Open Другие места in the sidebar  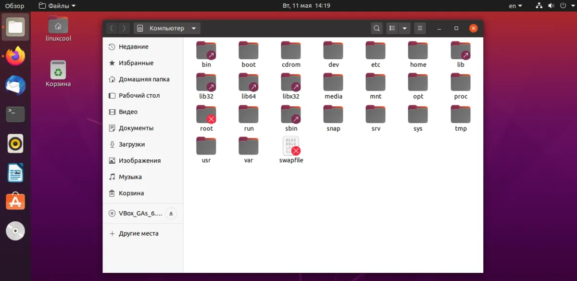pos(143,233)
